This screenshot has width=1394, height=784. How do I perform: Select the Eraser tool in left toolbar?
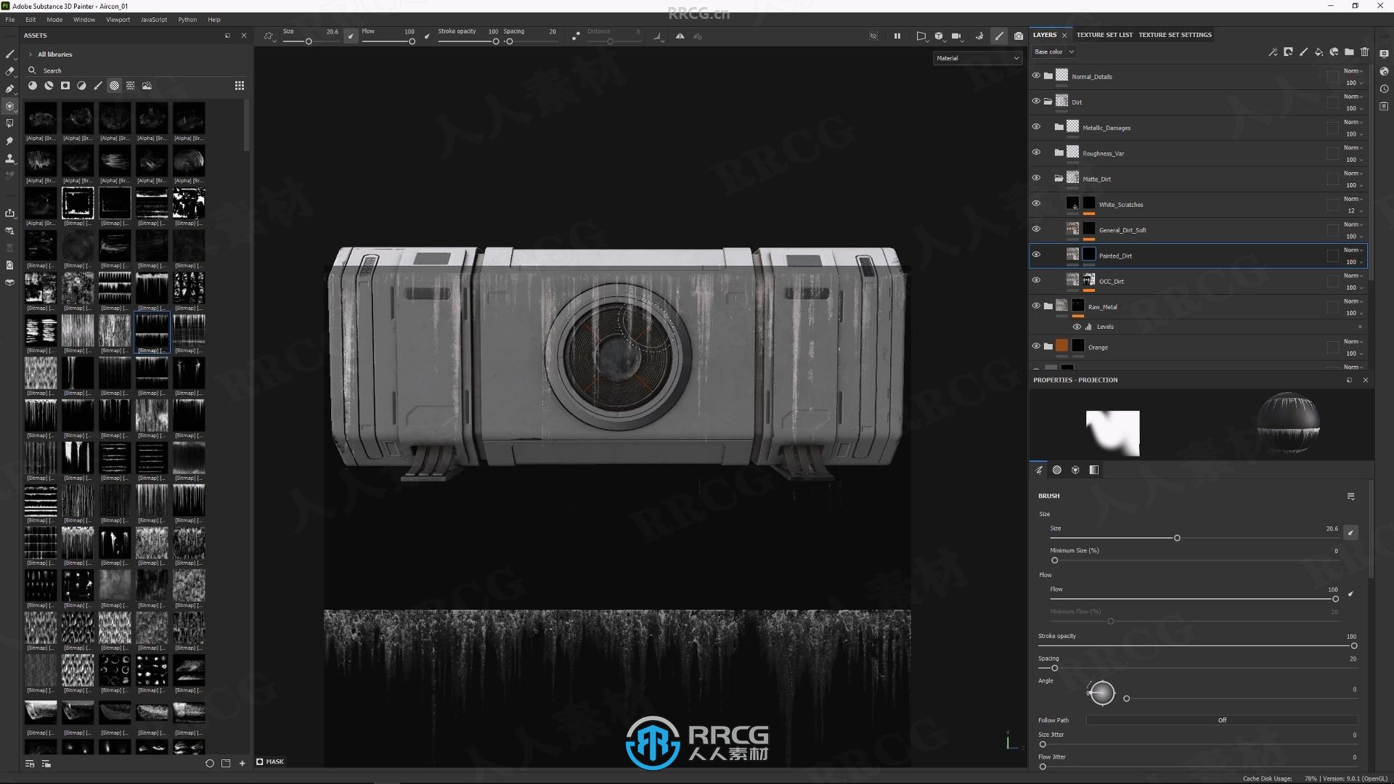coord(9,71)
